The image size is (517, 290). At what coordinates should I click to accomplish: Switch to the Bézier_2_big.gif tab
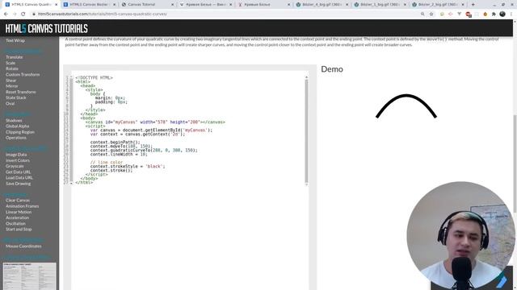(x=438, y=5)
